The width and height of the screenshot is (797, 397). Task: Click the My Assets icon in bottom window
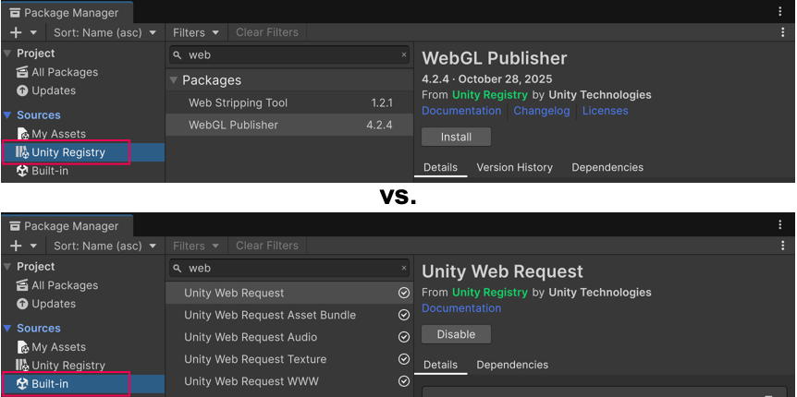pyautogui.click(x=22, y=347)
